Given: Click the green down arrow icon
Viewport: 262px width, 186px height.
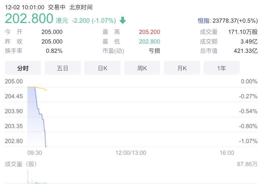Looking at the screenshot, I should (x=123, y=20).
